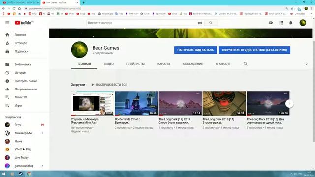The height and width of the screenshot is (177, 315).
Task: Show next videos with the carousel arrow
Action: click(289, 104)
